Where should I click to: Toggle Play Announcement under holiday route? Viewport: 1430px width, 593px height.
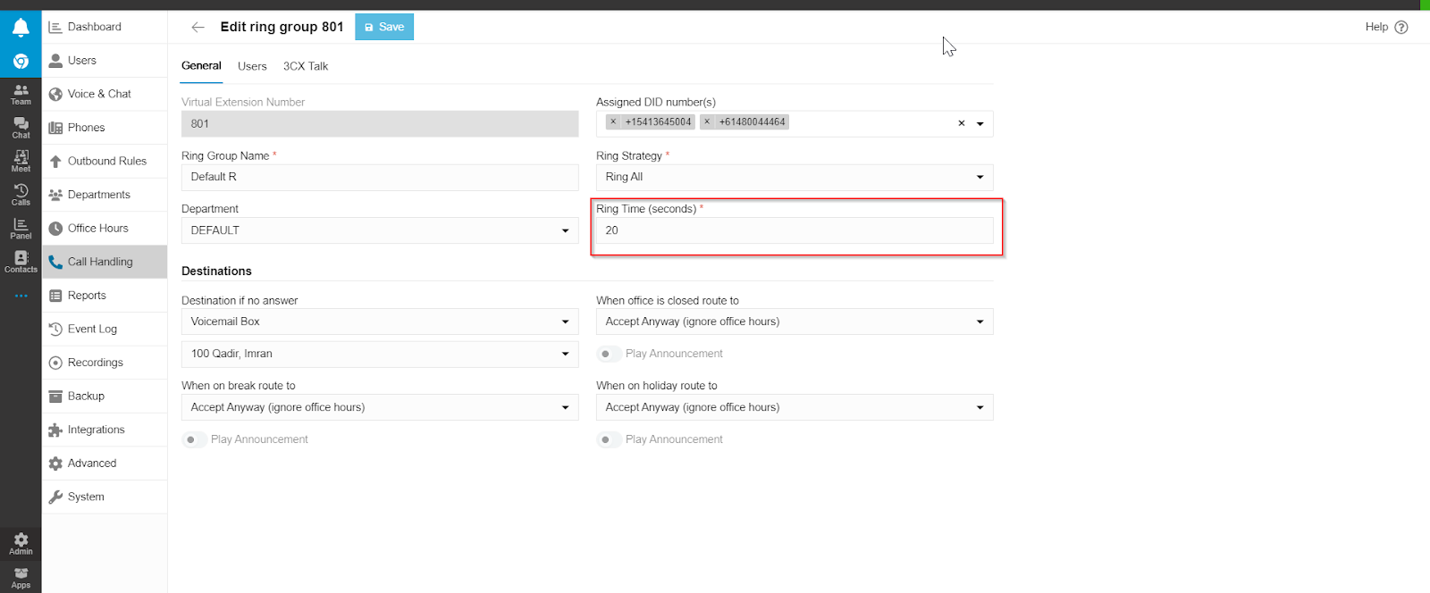tap(609, 439)
